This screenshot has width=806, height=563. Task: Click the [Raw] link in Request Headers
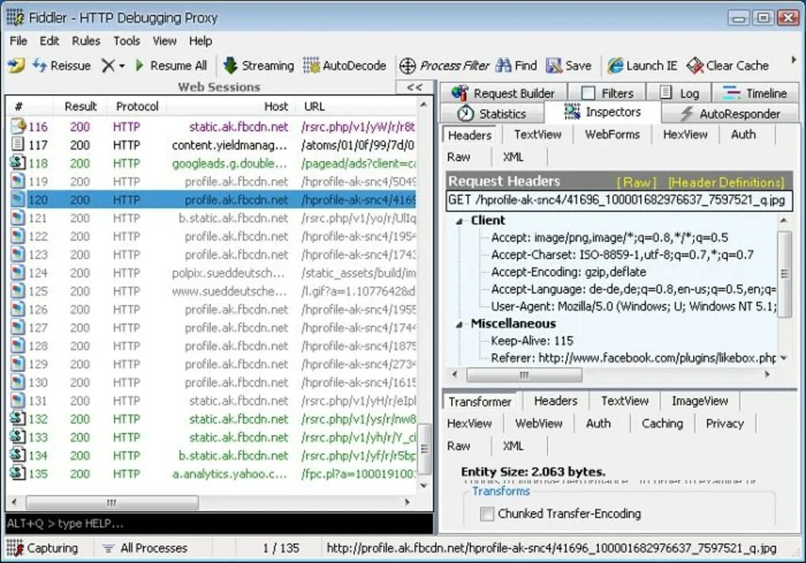[x=636, y=182]
